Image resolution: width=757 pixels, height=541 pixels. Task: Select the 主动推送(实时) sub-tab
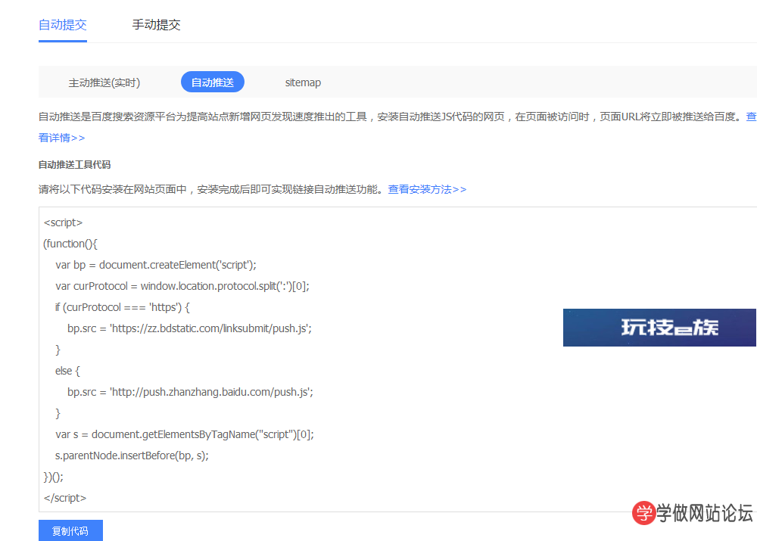pyautogui.click(x=104, y=82)
